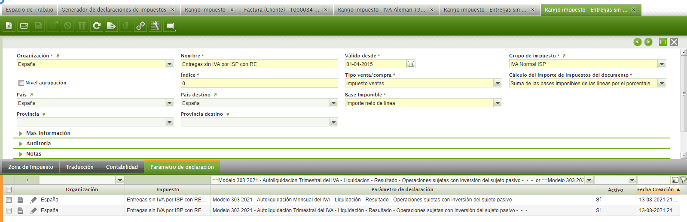
Task: Click the floppy-disk Save icon
Action: 38,26
